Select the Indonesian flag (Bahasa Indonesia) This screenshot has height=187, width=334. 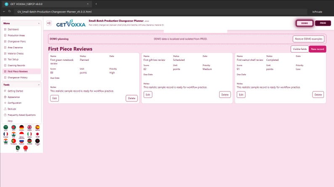pos(21,135)
